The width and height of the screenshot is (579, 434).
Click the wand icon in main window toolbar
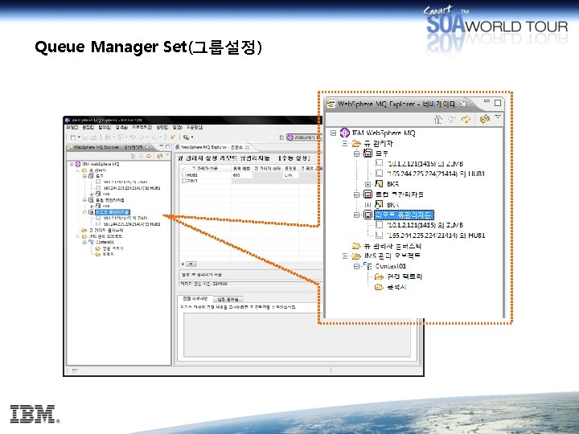[x=172, y=137]
